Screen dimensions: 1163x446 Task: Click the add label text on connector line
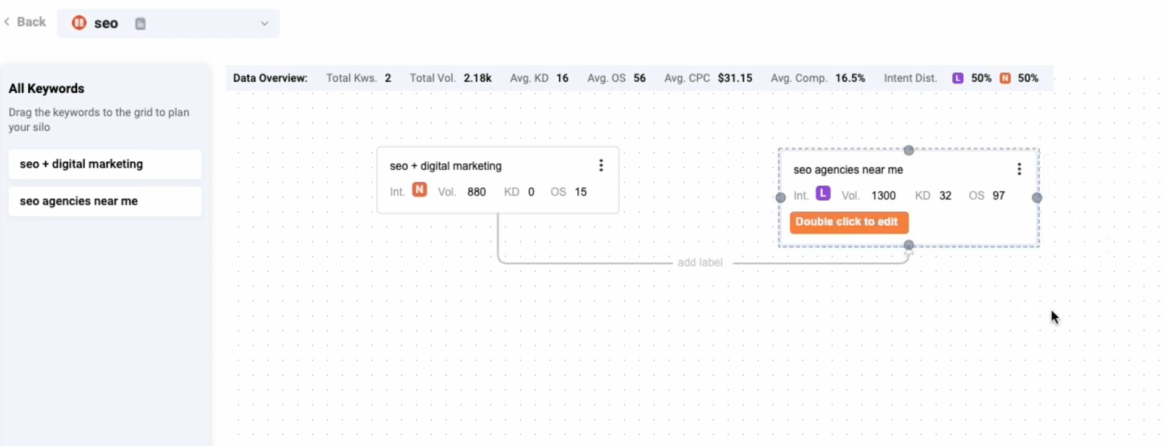(700, 263)
